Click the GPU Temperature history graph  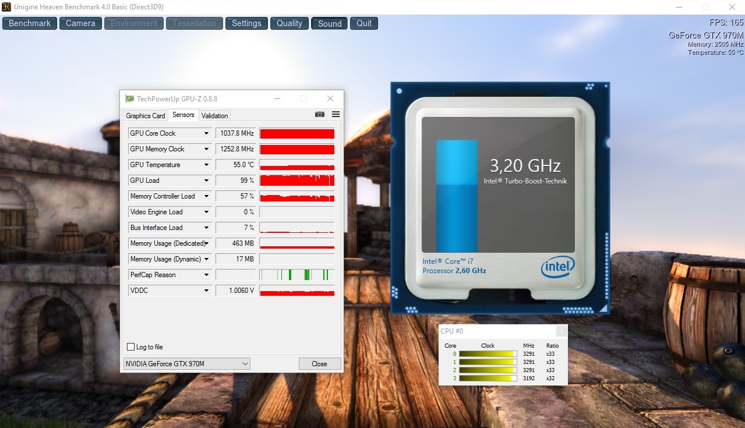coord(297,165)
